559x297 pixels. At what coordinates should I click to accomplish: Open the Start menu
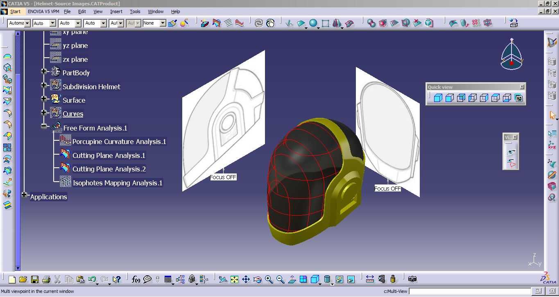16,11
